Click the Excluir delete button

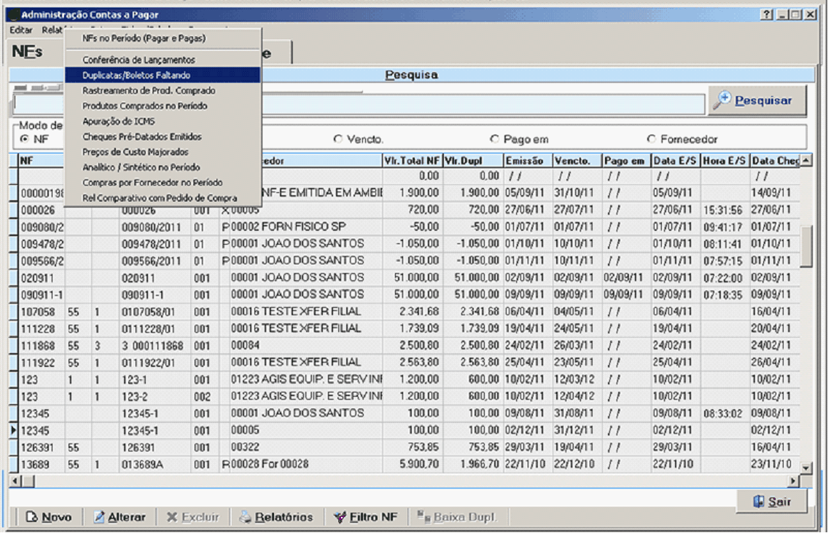192,517
